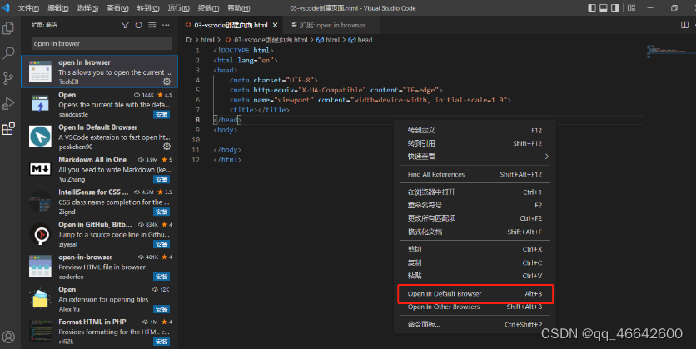Choose 转到引用 from context menu
Viewport: 696px width, 349px height.
475,143
